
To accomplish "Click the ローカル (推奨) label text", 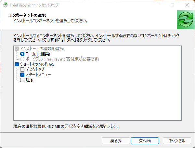I will [x=38, y=54].
